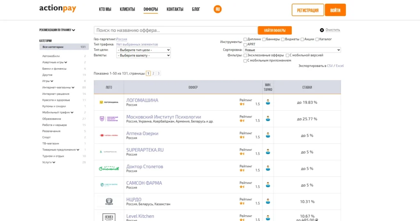
Task: Open the Аптека Озерки logo image
Action: 109,135
